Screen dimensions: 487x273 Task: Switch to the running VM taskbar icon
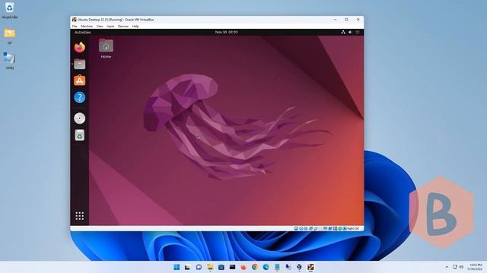click(310, 267)
